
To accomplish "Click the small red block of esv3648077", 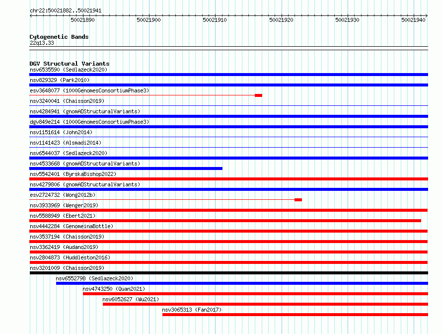I will [x=258, y=95].
